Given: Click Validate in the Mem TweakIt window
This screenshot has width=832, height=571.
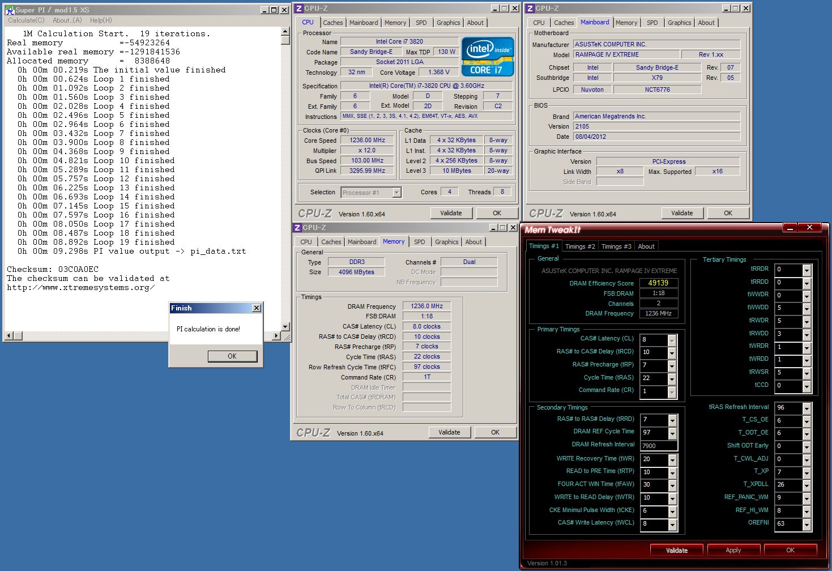Looking at the screenshot, I should [676, 550].
